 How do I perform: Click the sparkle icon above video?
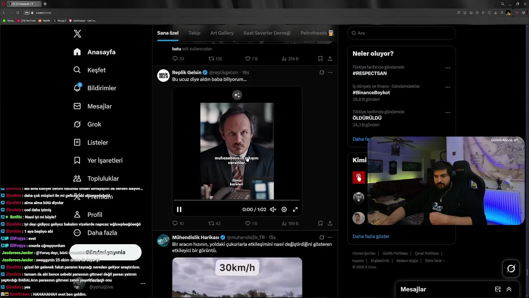coord(237,95)
